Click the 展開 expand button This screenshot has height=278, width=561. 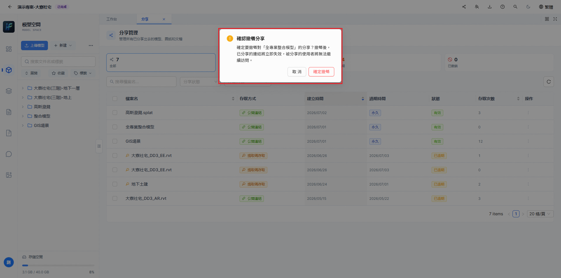[x=31, y=73]
